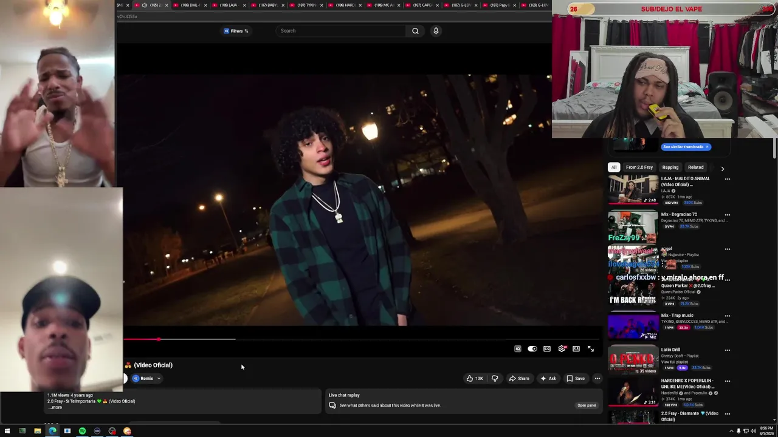Select the From 2.0 Fray chip
This screenshot has height=437, width=778.
(639, 168)
